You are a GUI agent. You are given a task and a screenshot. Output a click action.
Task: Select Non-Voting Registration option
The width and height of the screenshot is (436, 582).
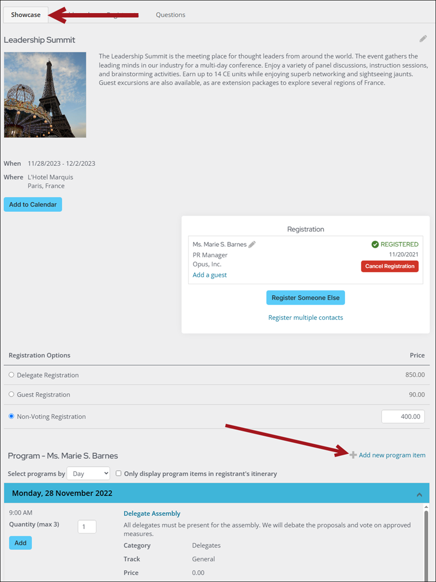[x=11, y=416]
